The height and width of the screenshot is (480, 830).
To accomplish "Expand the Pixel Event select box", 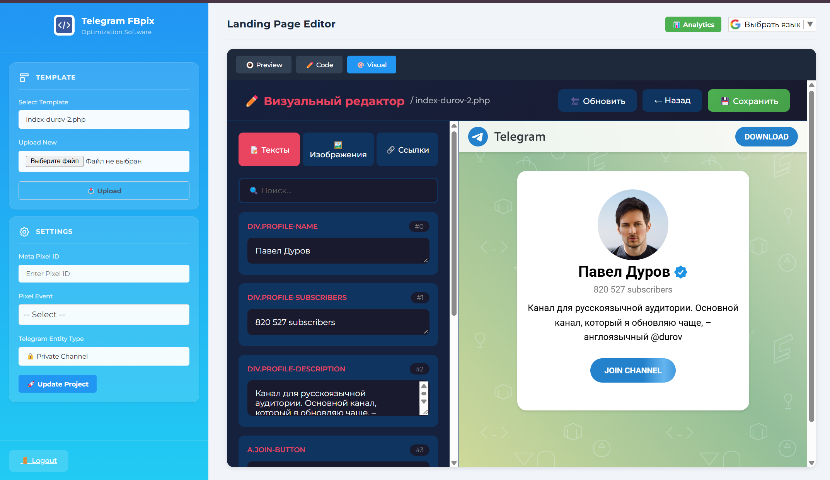I will [x=104, y=315].
